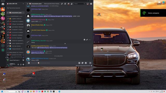Toggle microphone mute in user panel
The image size is (166, 93).
click(18, 64)
